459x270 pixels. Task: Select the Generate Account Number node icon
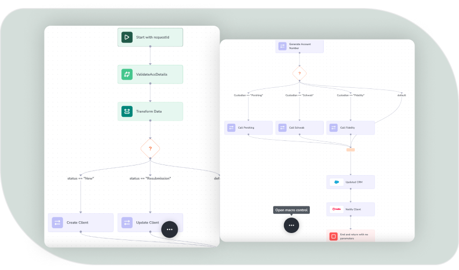[282, 46]
